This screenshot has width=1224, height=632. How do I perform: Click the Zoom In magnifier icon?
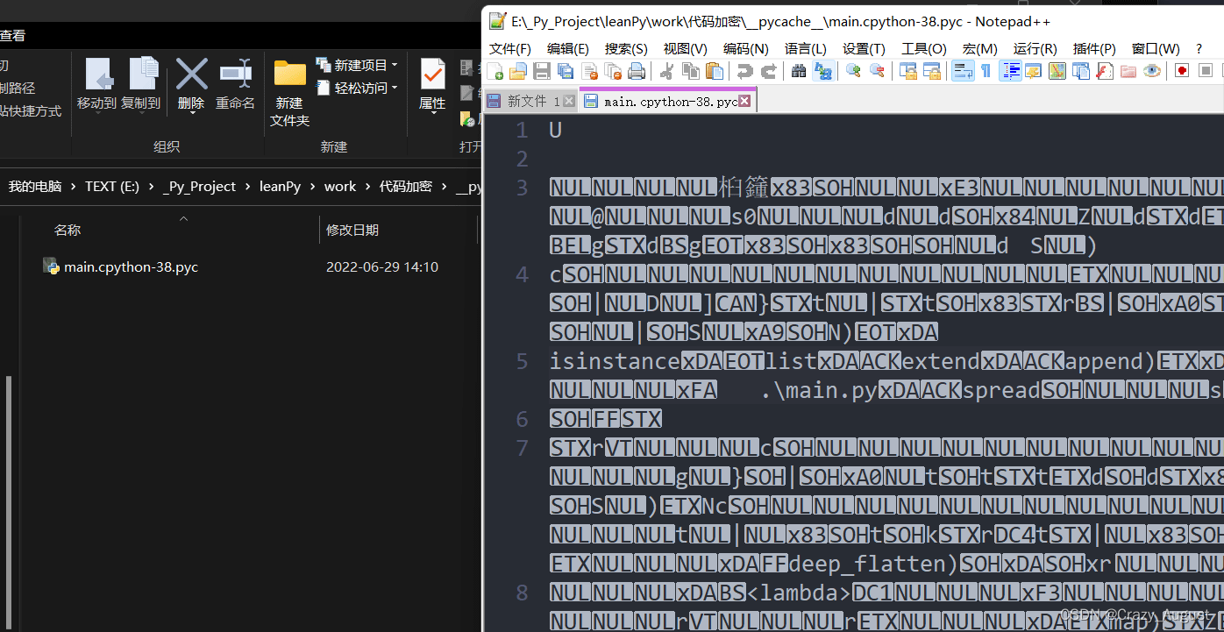[853, 71]
